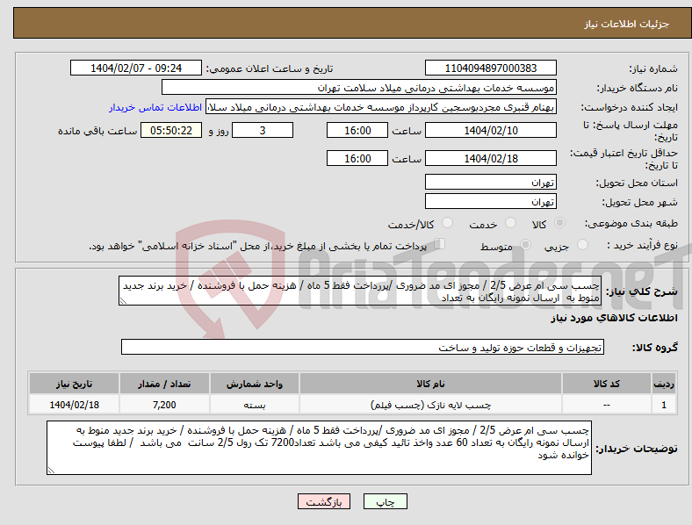This screenshot has width=692, height=525.
Task: Click the resize handle of description text area
Action: [123, 301]
